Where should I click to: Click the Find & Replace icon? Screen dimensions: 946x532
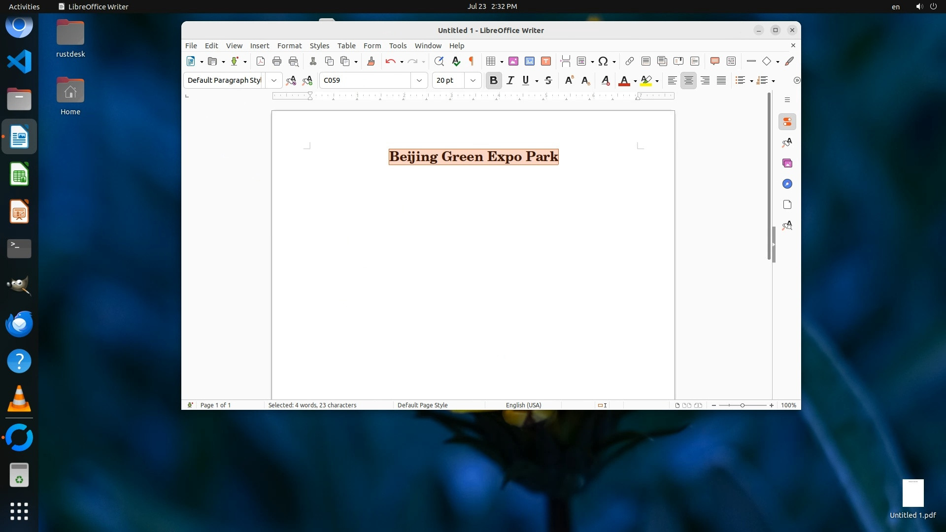click(439, 61)
